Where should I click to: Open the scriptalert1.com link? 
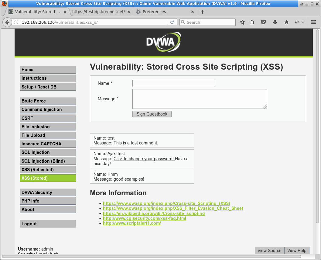[x=132, y=223]
